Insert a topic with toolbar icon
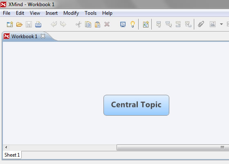The width and height of the screenshot is (229, 164). point(159,24)
